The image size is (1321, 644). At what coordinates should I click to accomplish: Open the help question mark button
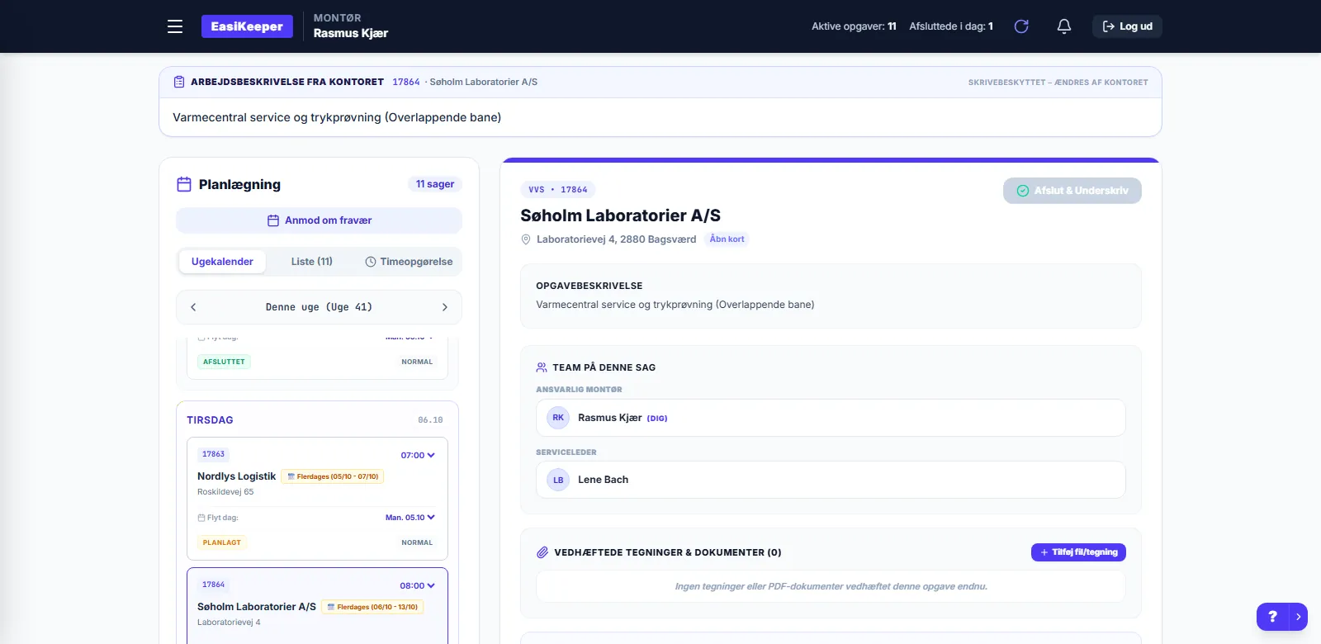tap(1272, 617)
